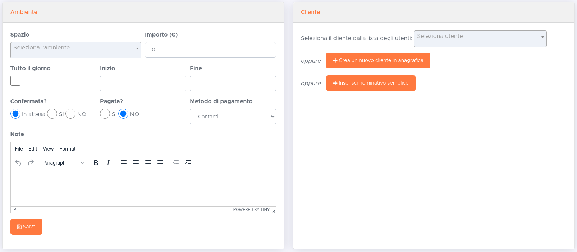
Task: Open the Format menu in editor
Action: (x=68, y=149)
